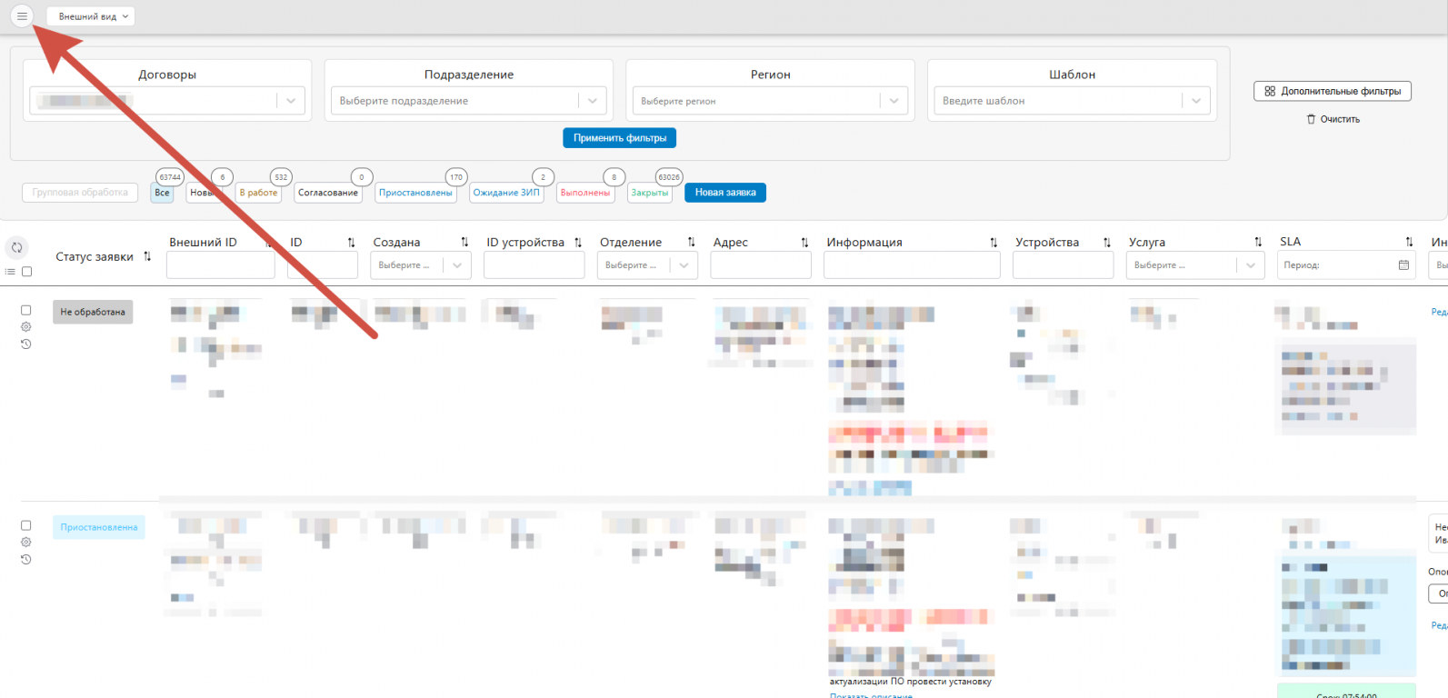Image resolution: width=1448 pixels, height=698 pixels.
Task: Click the sort icon beside 'Статус заявки'
Action: (x=147, y=257)
